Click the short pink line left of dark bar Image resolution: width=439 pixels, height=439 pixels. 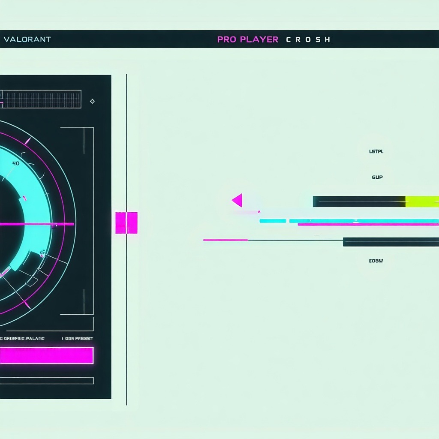225,240
